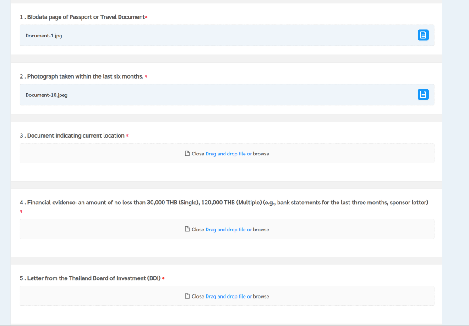Click the file icon in the financial evidence upload box
469x326 pixels.
[187, 230]
